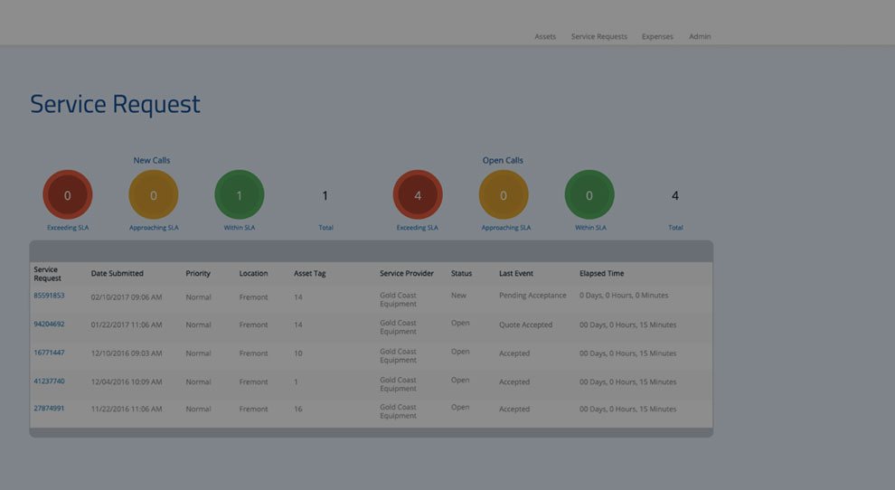This screenshot has height=490, width=895.
Task: Open the Assets menu item
Action: click(x=545, y=36)
